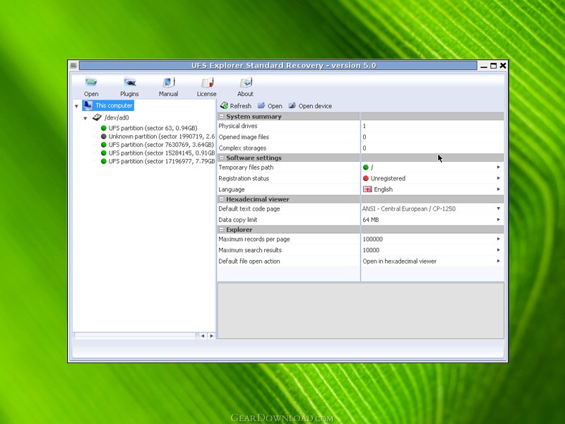Select the /dev/ad0 drive entry
The height and width of the screenshot is (424, 565).
[117, 117]
